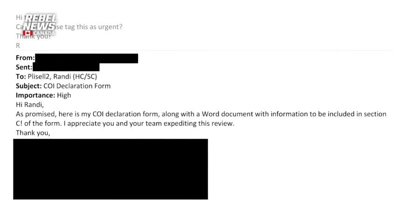
Task: Click the High importance value
Action: (64, 95)
